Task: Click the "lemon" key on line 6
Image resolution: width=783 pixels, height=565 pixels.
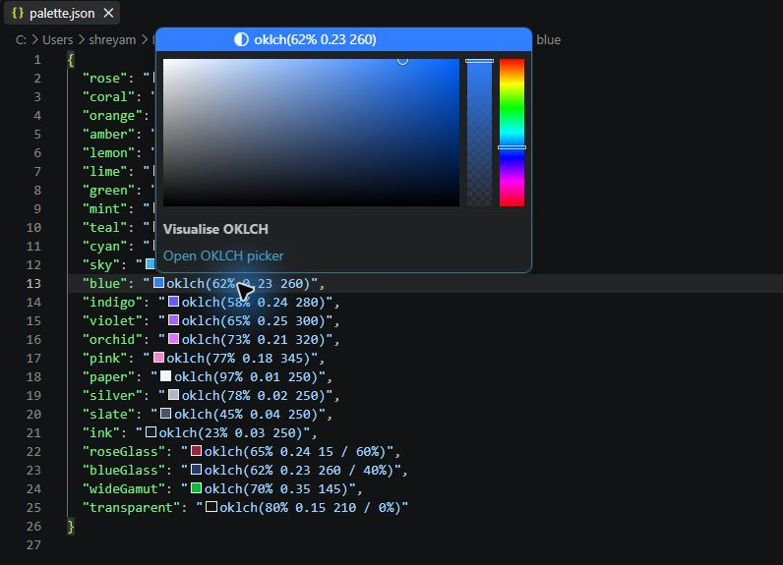Action: pos(108,152)
